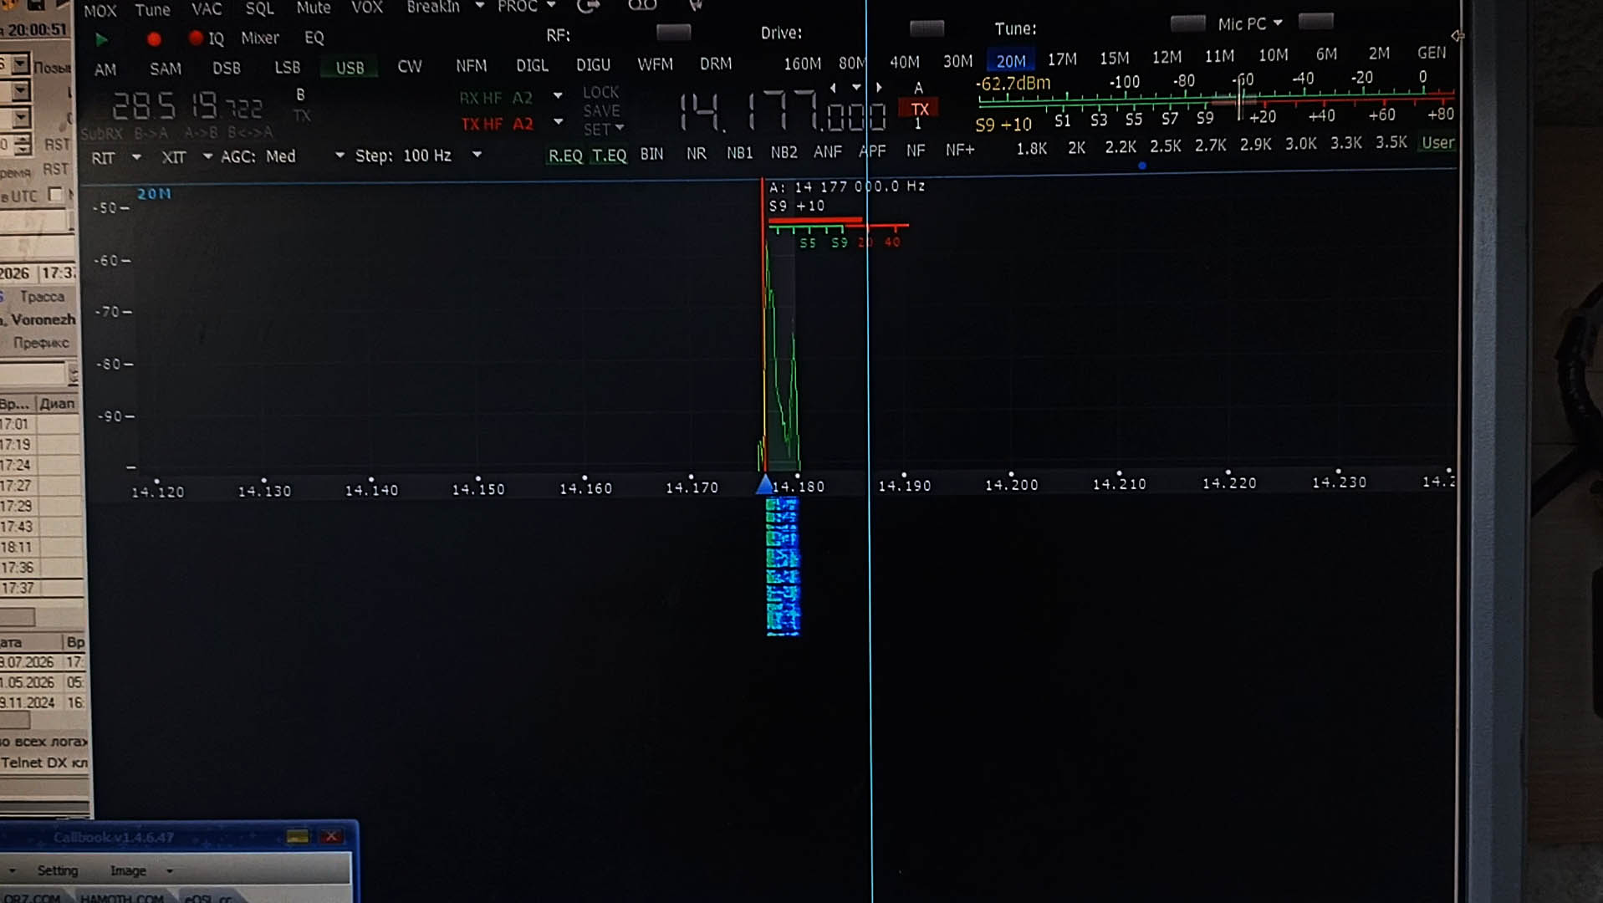This screenshot has height=903, width=1603.
Task: Click the Tune power slider handle
Action: click(x=1187, y=23)
